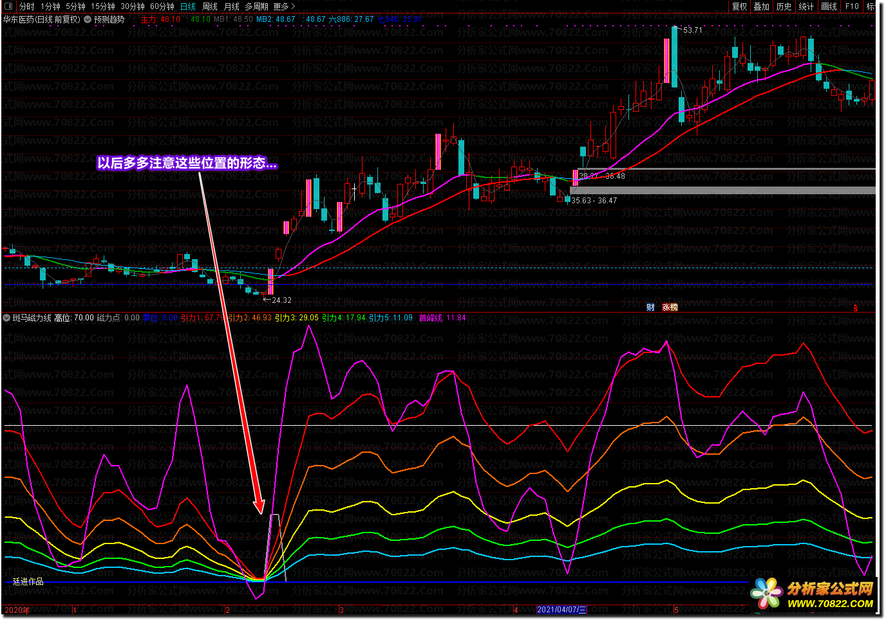Click the 六886: 27.67 value

pyautogui.click(x=352, y=19)
